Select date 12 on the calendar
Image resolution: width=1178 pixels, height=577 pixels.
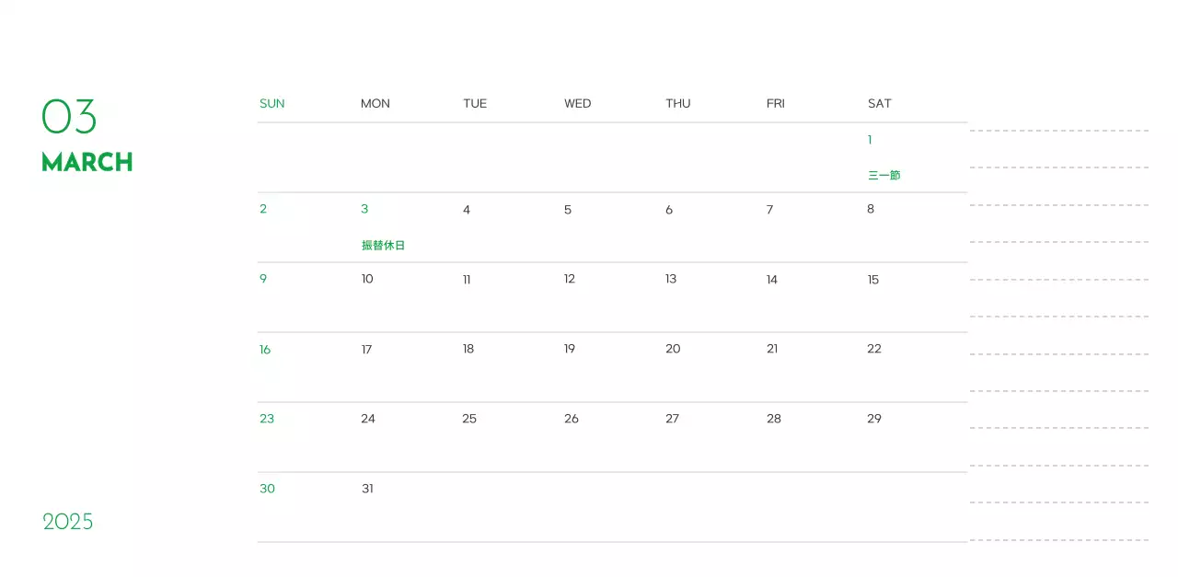click(x=569, y=279)
